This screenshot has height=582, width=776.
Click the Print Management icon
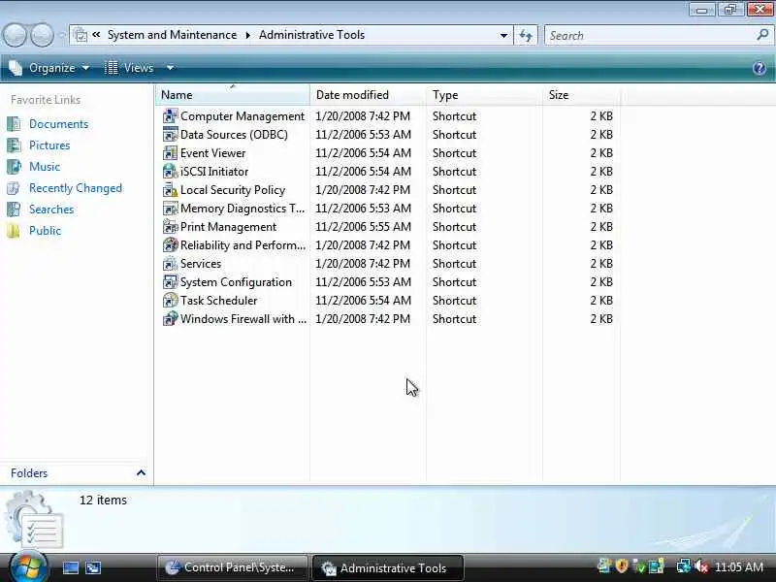tap(171, 227)
